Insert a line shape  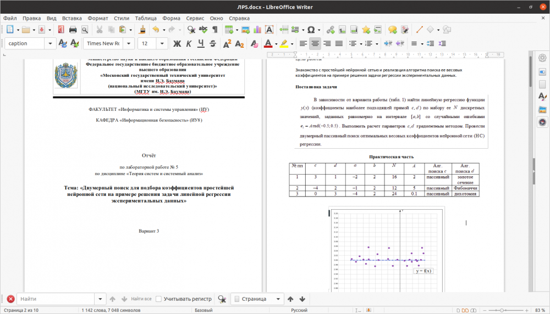coord(419,30)
